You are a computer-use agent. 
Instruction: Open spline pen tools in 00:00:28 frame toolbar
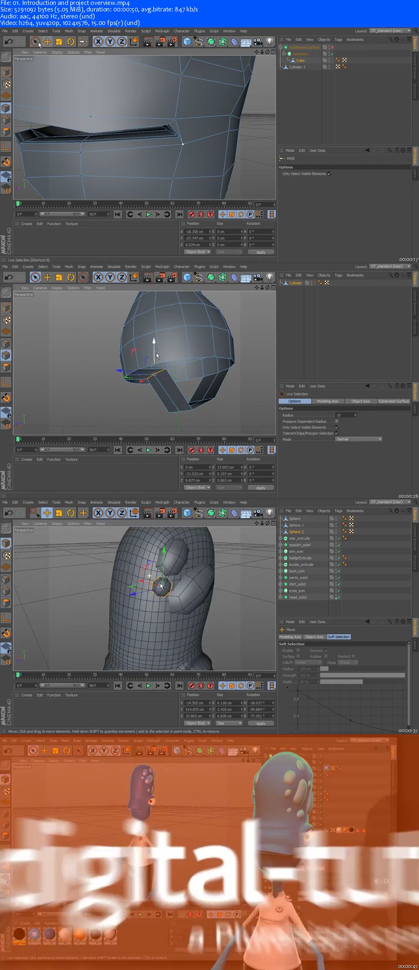click(199, 277)
